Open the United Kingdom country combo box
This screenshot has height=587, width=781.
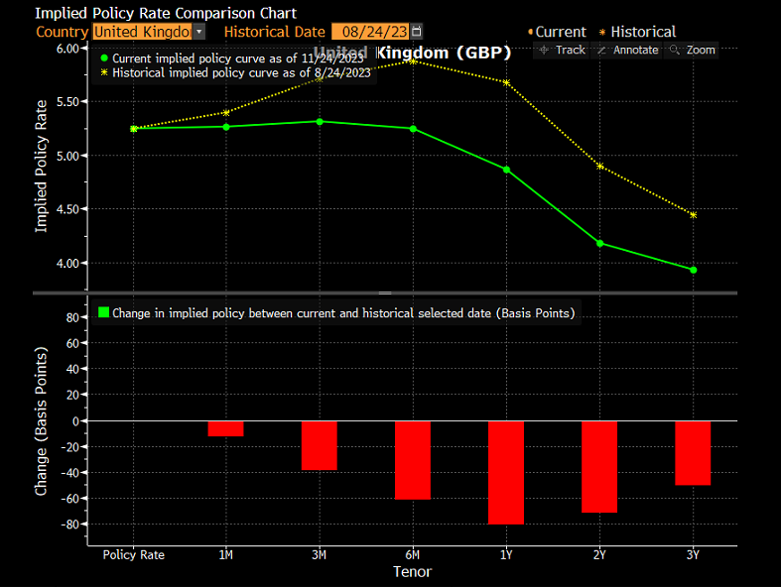(x=142, y=32)
